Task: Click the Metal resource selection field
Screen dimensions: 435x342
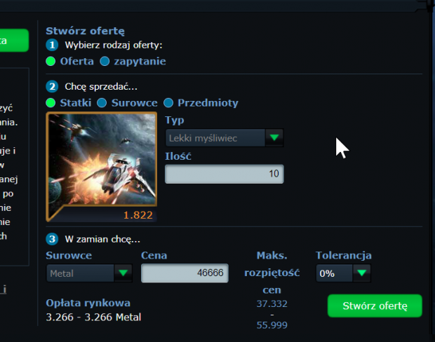Action: pos(80,273)
